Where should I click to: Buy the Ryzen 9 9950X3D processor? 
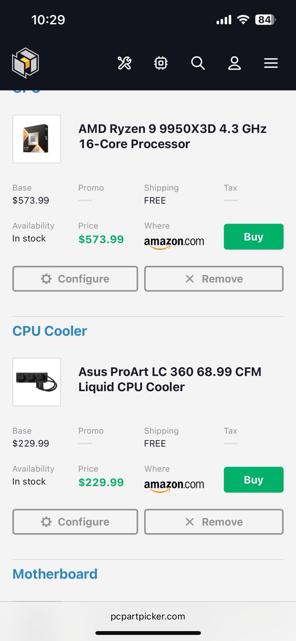(x=253, y=237)
